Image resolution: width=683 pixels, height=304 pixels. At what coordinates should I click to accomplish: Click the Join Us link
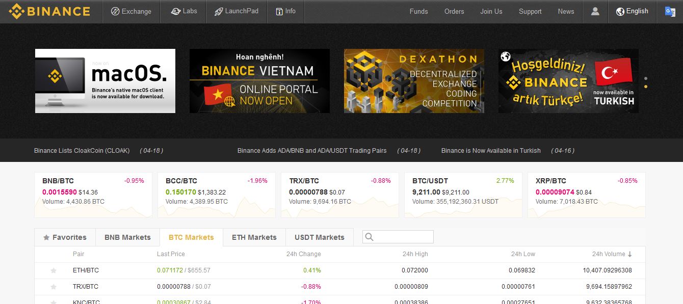[x=491, y=11]
